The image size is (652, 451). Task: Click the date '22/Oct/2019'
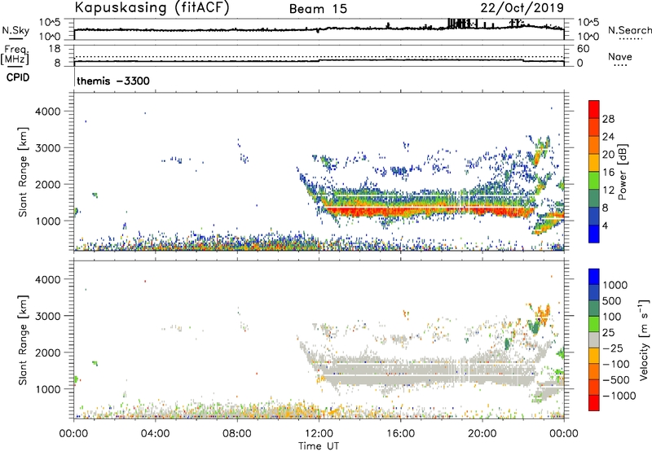(x=522, y=8)
